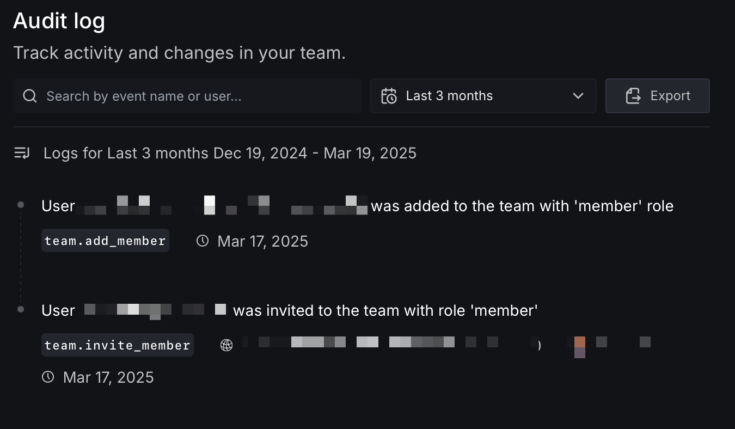Viewport: 735px width, 429px height.
Task: Click the Export file arrow icon
Action: point(633,96)
